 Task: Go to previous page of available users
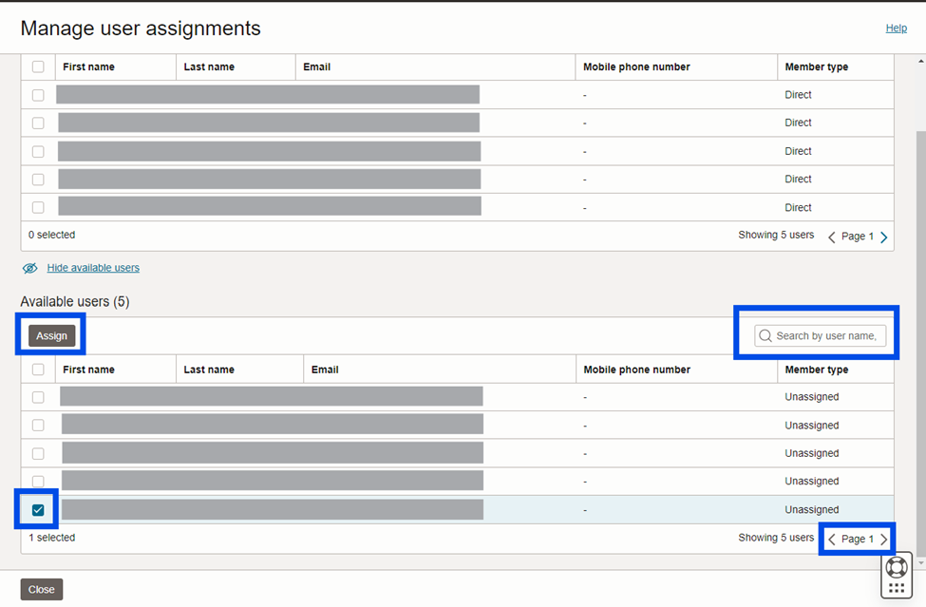click(x=832, y=540)
